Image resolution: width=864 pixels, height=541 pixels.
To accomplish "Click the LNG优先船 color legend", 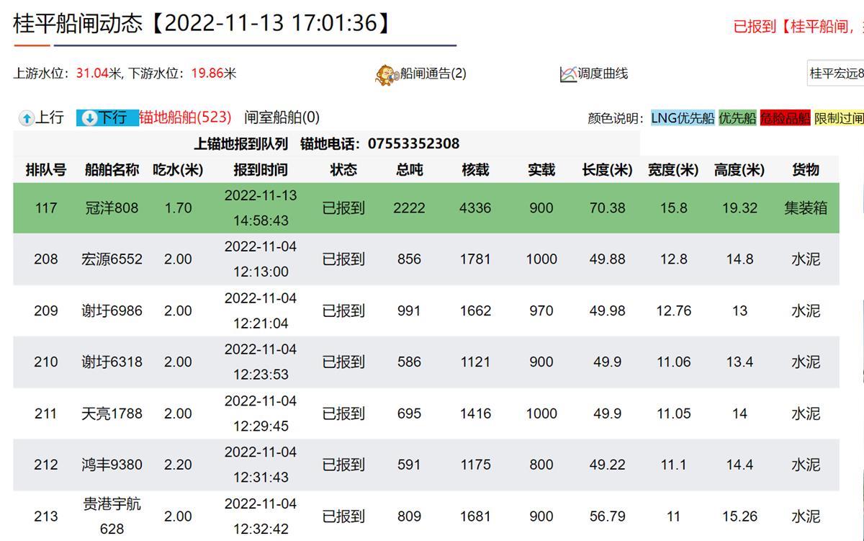I will [x=683, y=118].
